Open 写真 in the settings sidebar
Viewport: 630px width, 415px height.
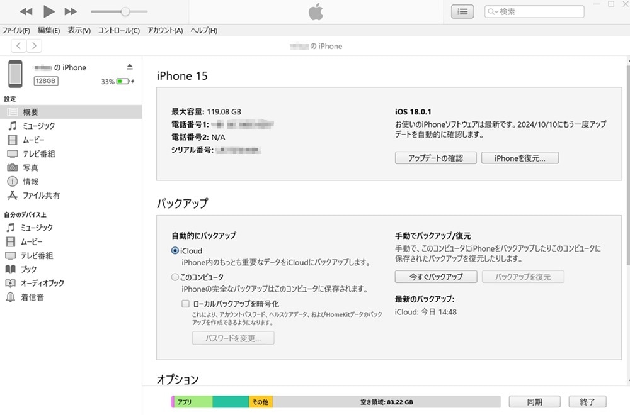coord(30,168)
